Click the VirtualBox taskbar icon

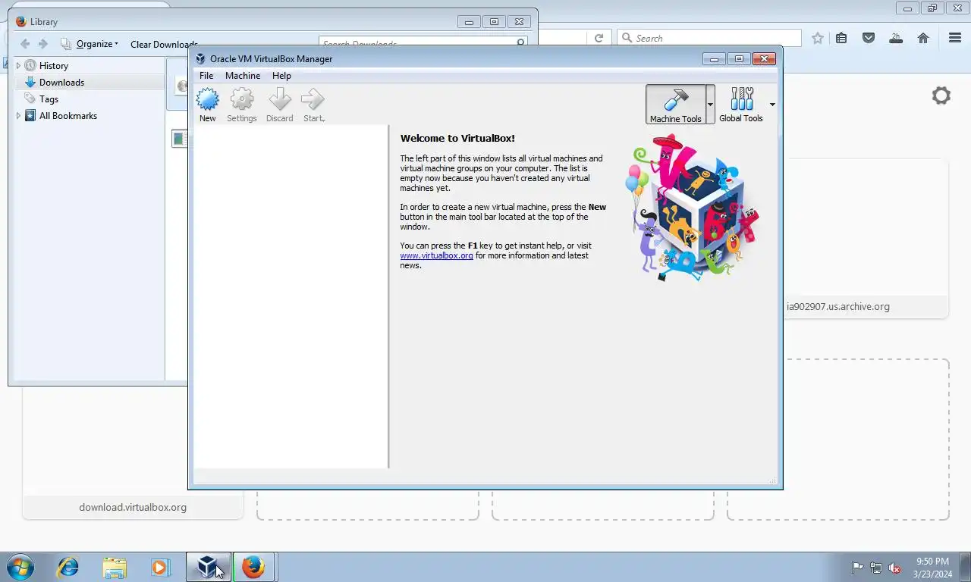209,567
